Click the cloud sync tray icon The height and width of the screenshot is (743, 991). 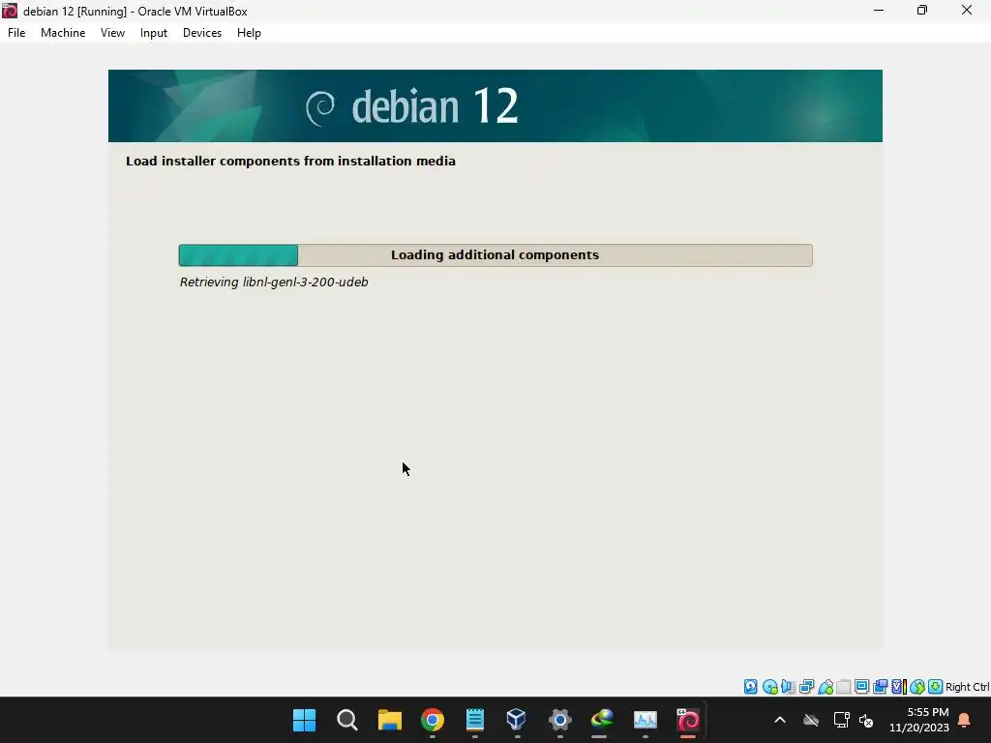tap(811, 720)
